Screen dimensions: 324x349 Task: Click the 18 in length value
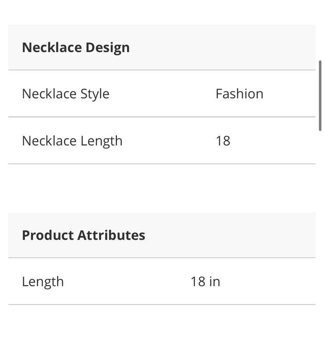point(205,281)
